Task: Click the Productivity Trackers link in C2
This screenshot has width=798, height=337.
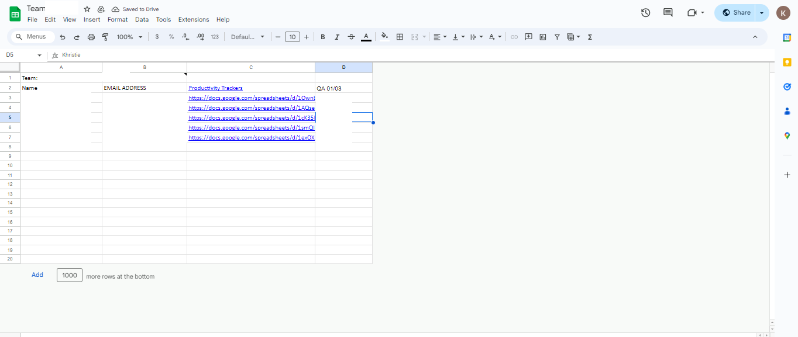Action: tap(215, 88)
